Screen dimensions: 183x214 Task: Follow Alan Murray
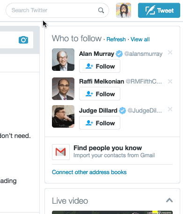coord(100,66)
